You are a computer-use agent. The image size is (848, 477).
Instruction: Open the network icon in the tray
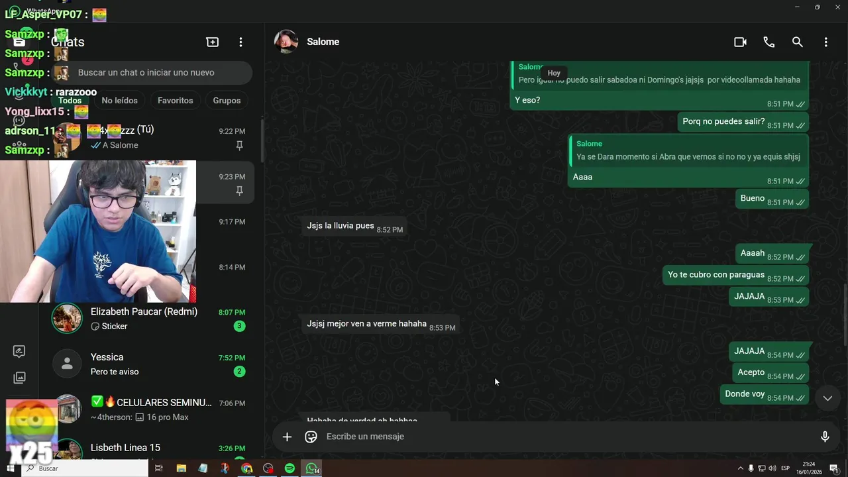(x=762, y=468)
